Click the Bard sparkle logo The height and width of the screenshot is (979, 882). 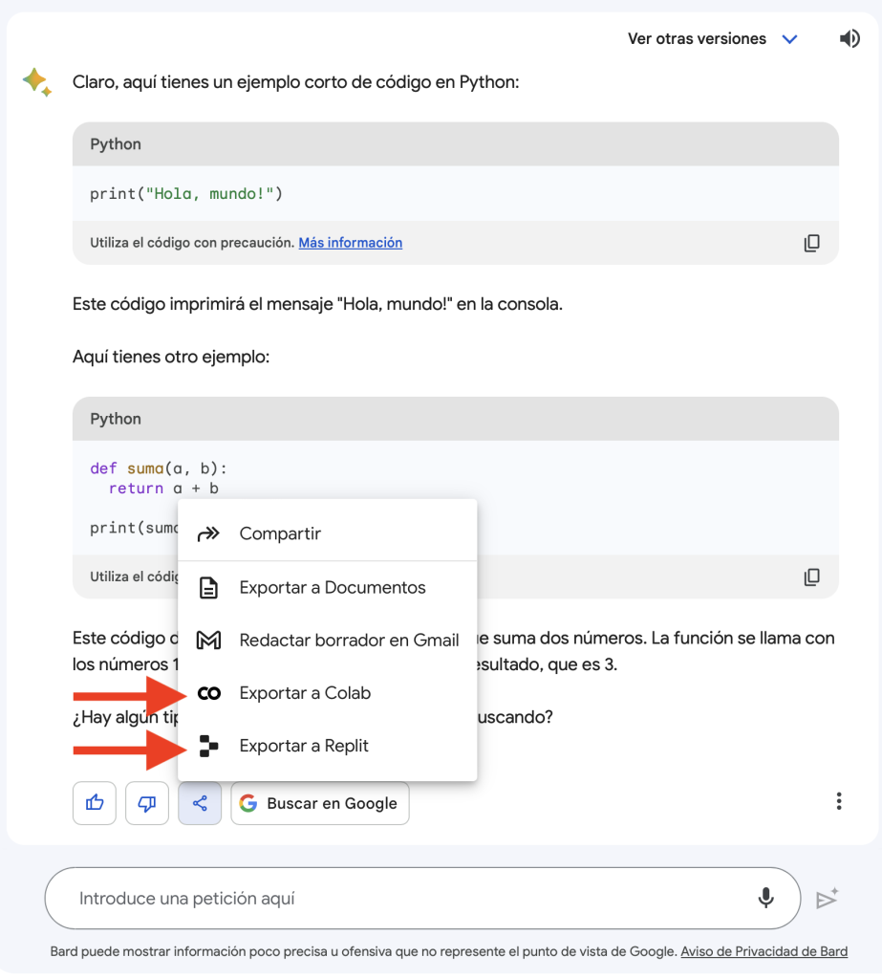[x=37, y=82]
